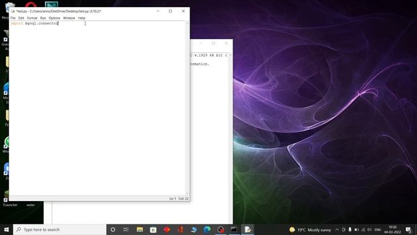Open the Windows Start menu

pos(7,229)
